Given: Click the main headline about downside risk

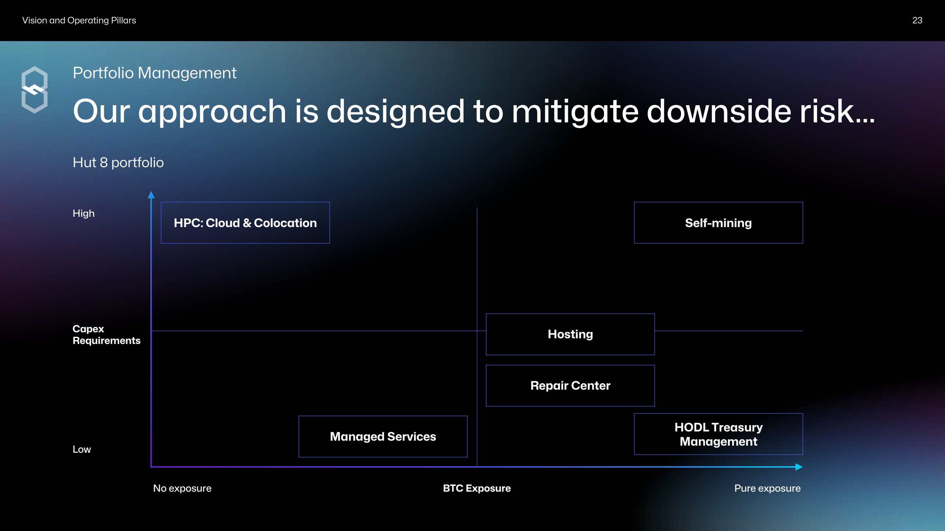Looking at the screenshot, I should [473, 111].
